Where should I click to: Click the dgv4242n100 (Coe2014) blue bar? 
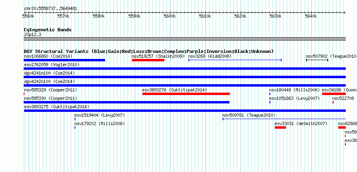coord(185,85)
